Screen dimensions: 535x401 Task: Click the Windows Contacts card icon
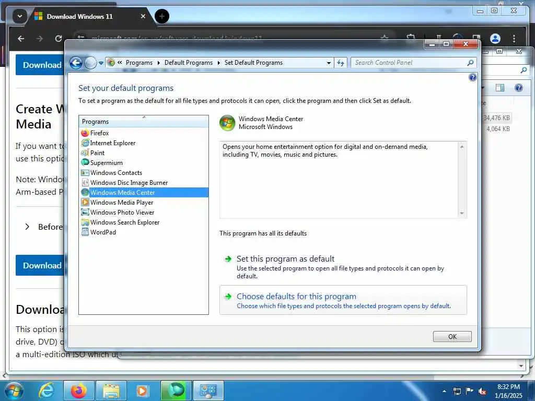pos(85,172)
